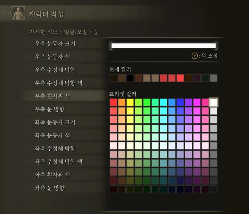The height and width of the screenshot is (214, 249).
Task: Pick the near-black red swatch in bottom row
Action: [113, 189]
